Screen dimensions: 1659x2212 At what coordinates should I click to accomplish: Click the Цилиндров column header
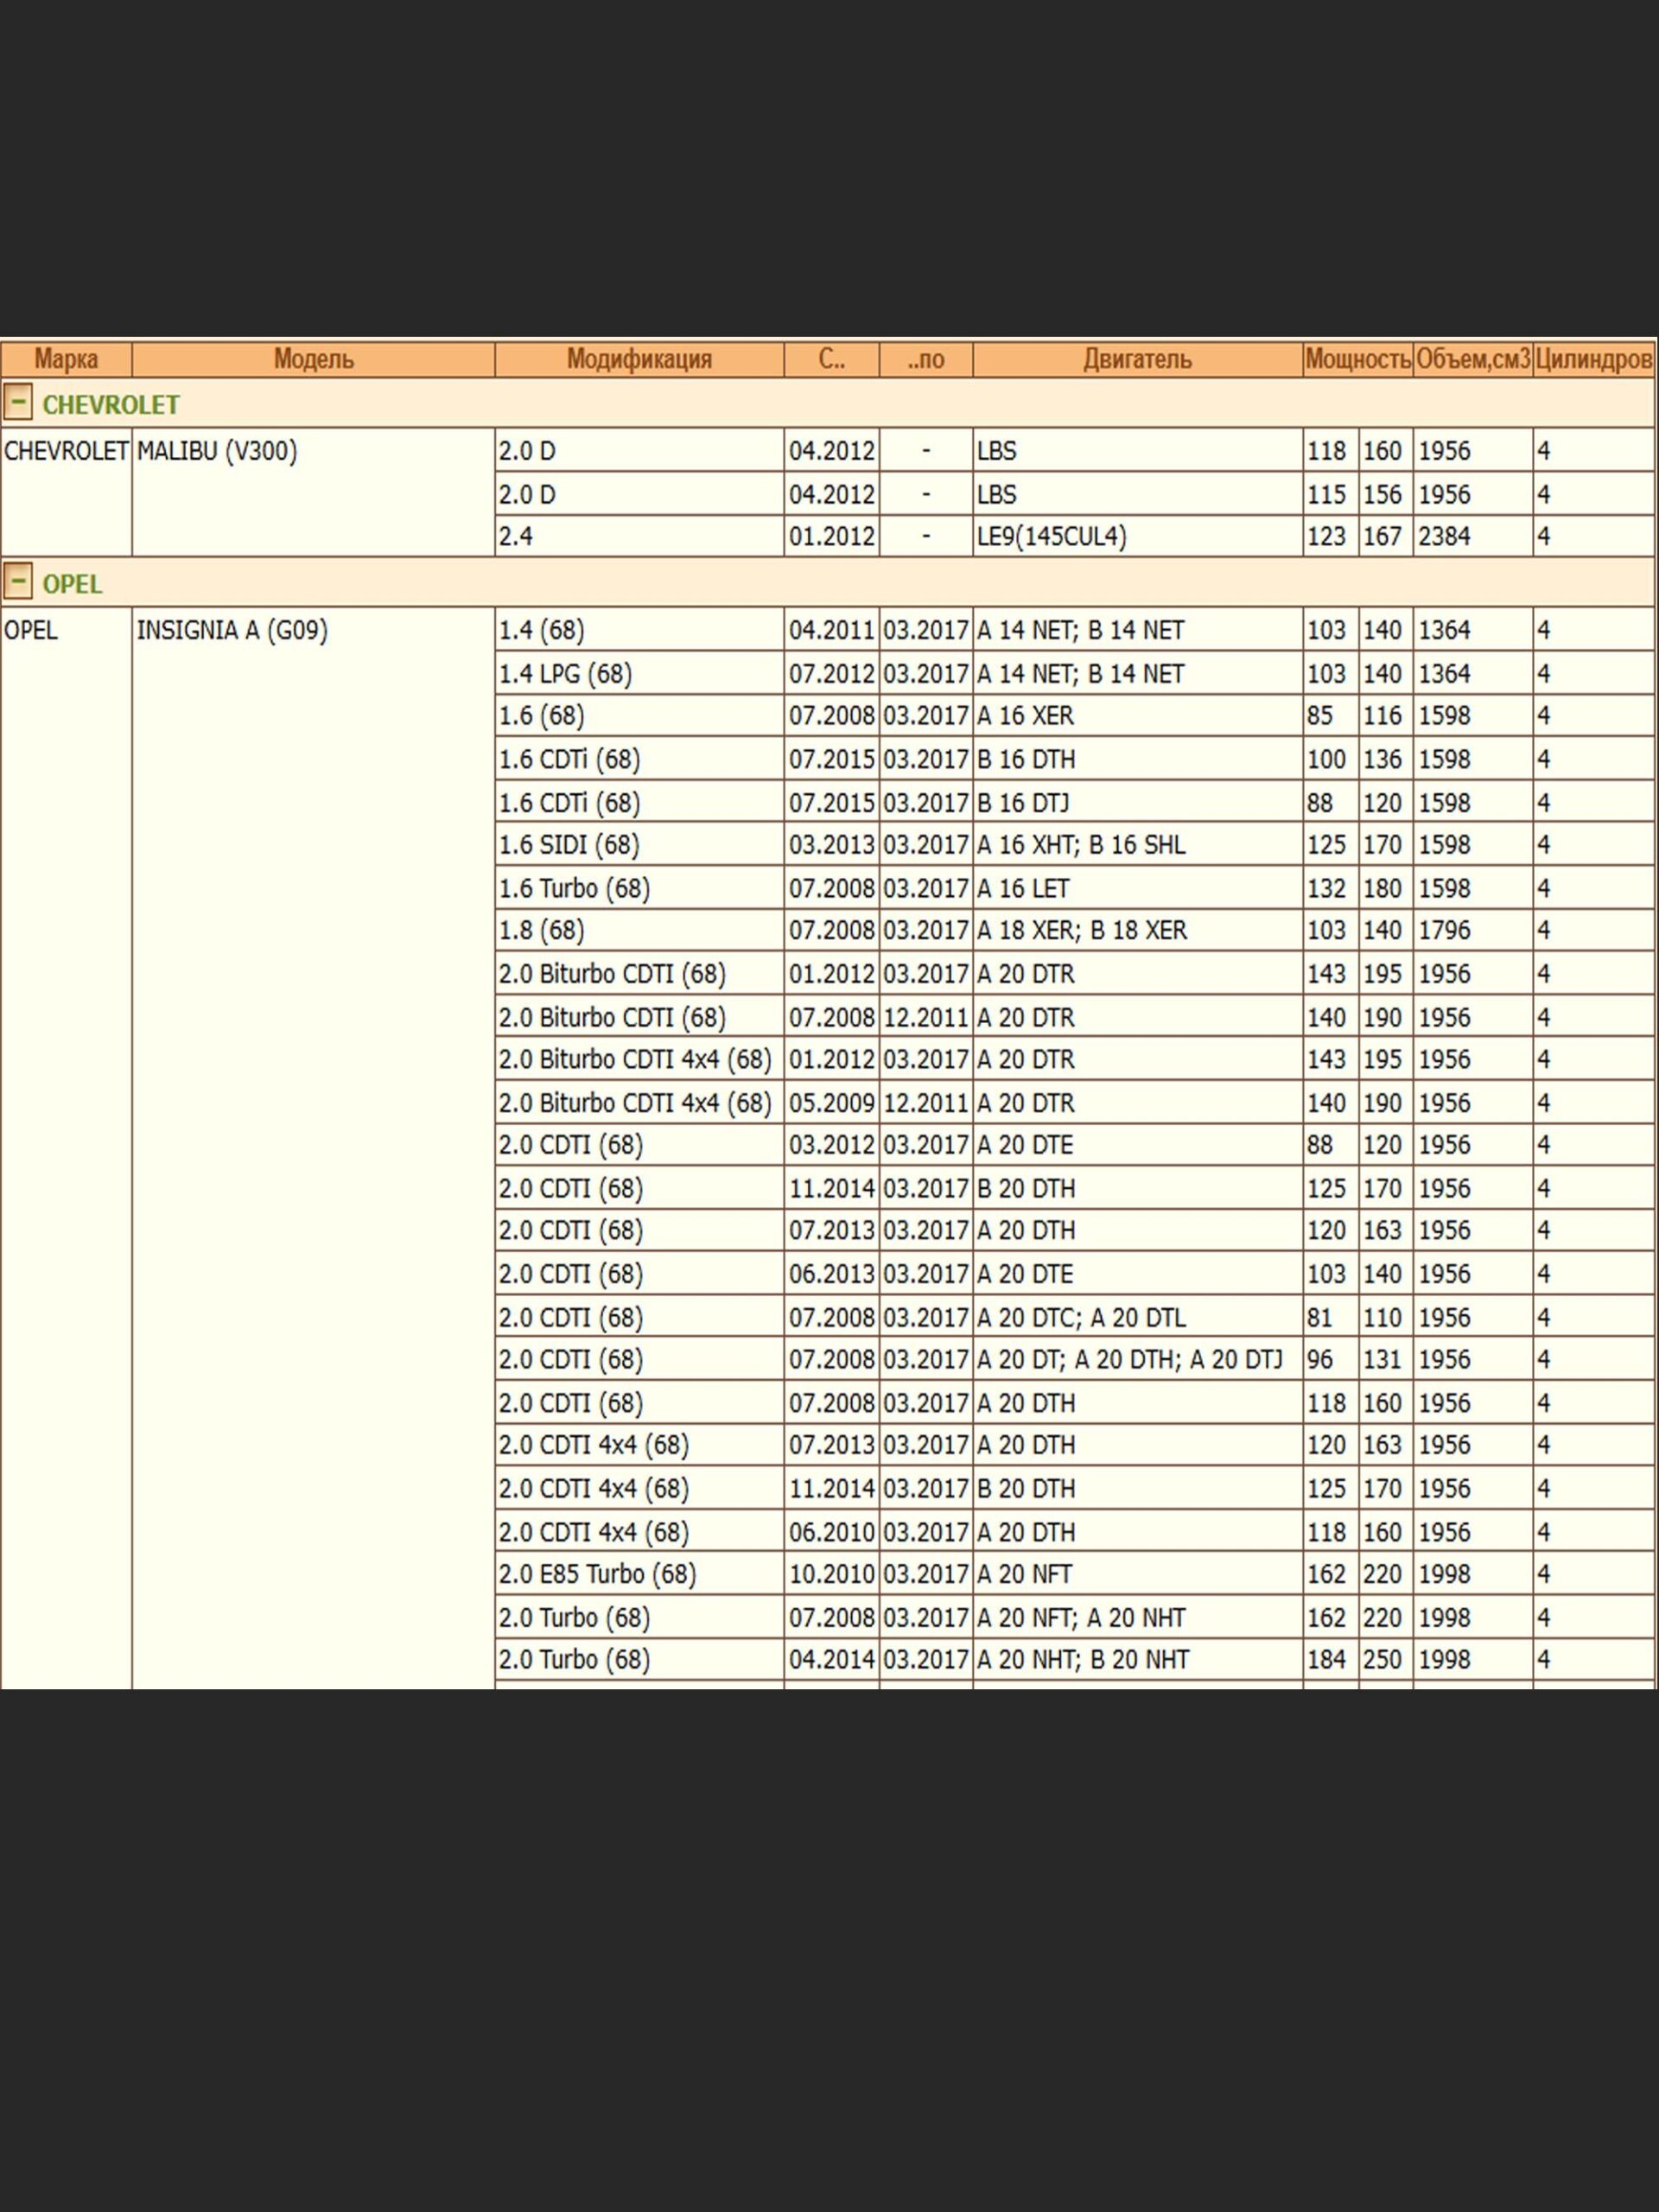(x=1593, y=360)
